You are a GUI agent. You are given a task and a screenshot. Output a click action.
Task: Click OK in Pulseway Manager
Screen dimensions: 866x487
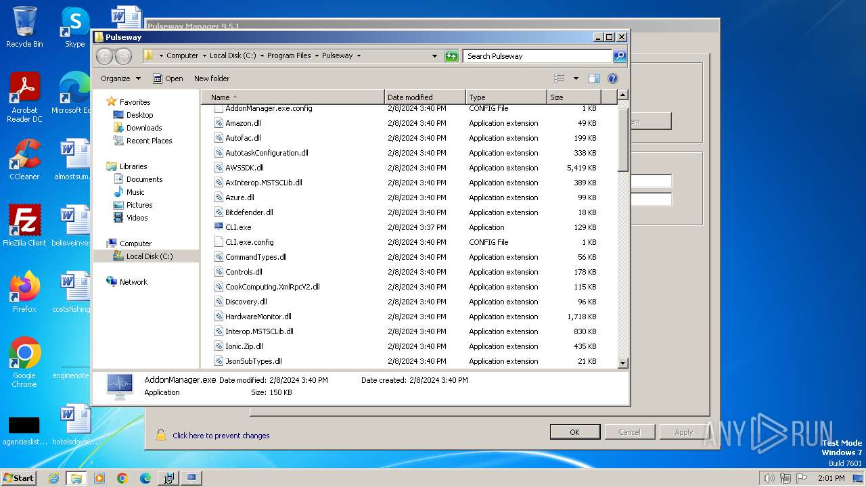coord(574,432)
